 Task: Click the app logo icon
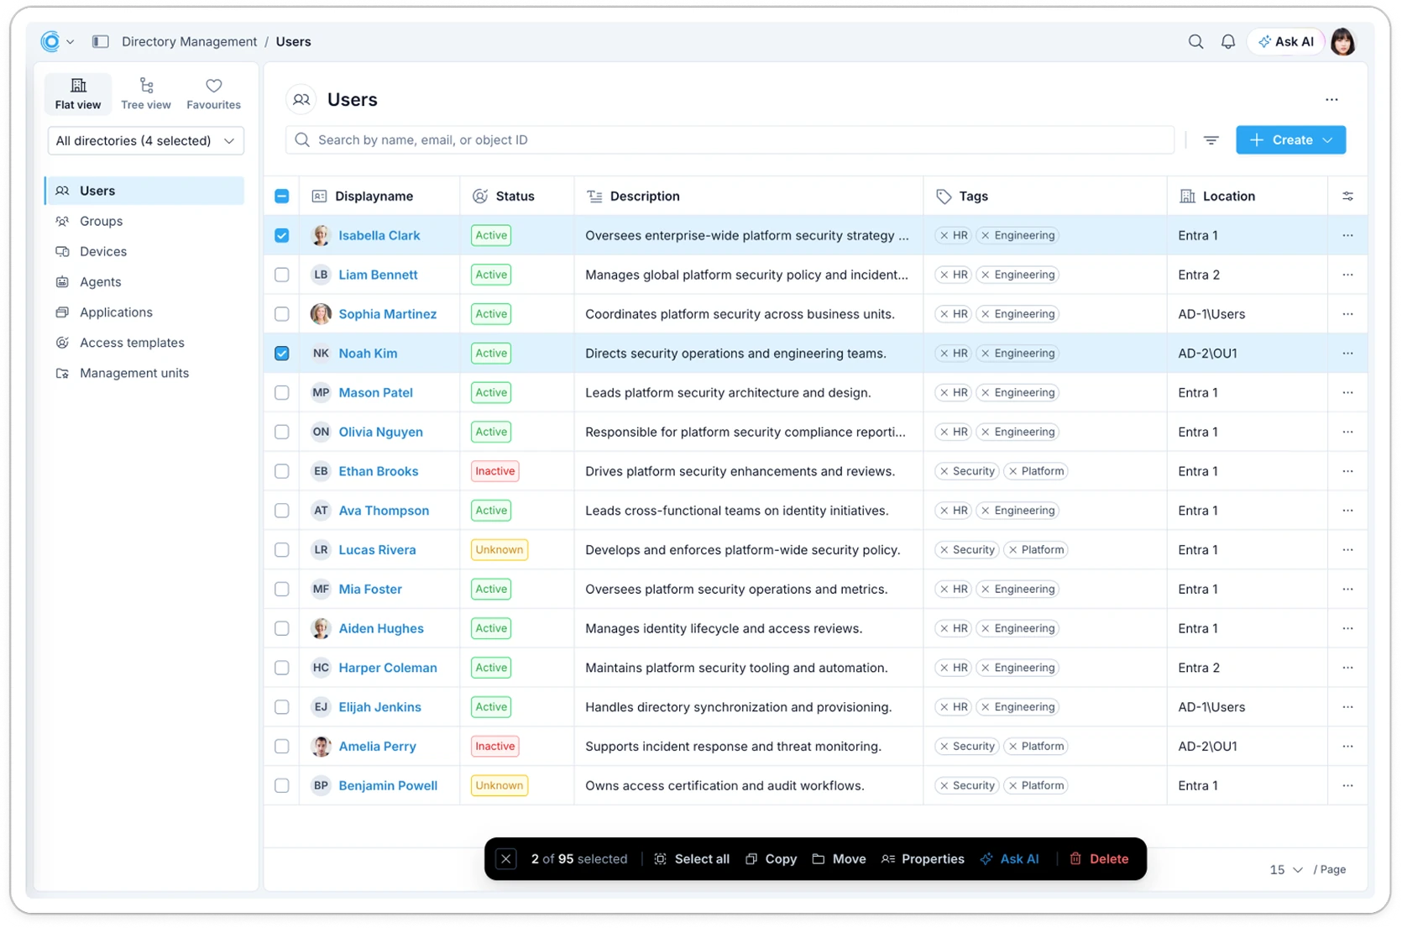point(50,41)
